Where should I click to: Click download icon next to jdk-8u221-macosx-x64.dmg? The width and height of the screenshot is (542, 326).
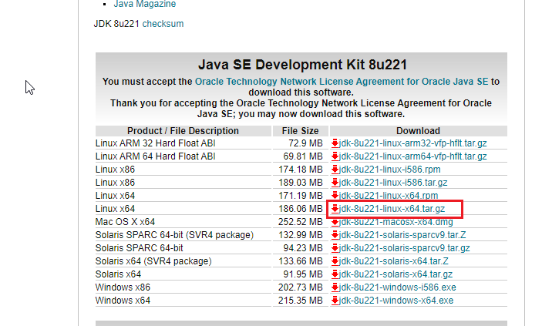[335, 222]
